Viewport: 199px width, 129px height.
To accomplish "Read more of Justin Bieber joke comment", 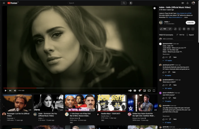I will tap(166, 54).
